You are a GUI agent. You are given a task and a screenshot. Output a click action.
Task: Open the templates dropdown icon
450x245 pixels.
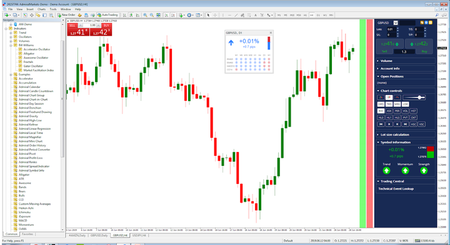click(198, 15)
